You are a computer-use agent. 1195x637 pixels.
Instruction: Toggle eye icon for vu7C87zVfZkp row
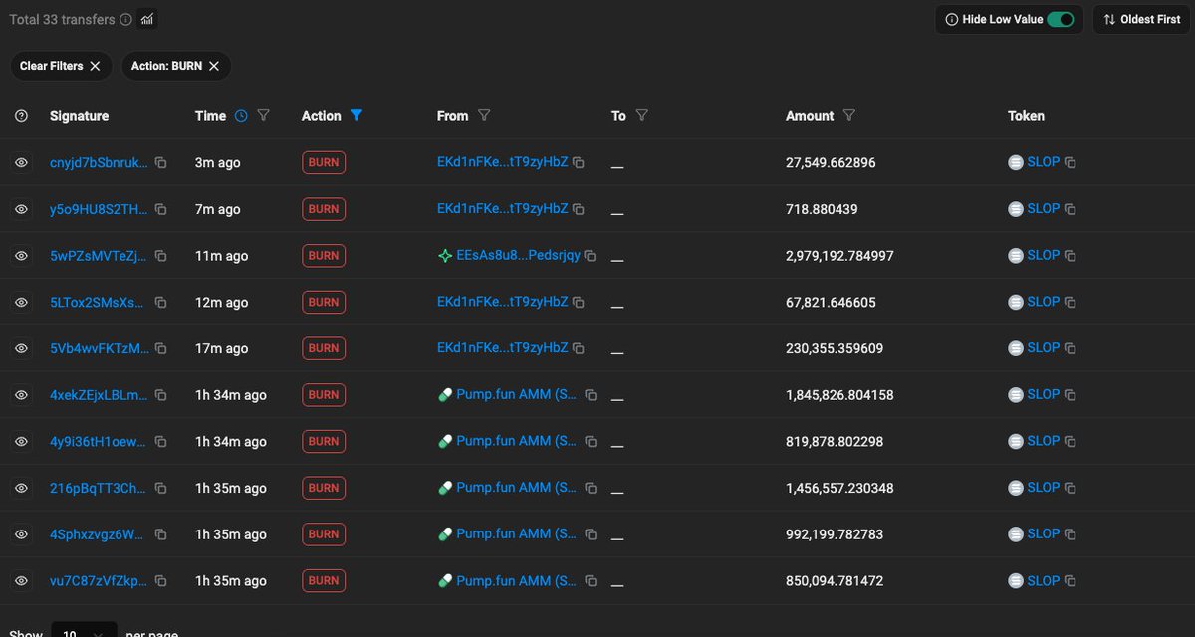[21, 580]
